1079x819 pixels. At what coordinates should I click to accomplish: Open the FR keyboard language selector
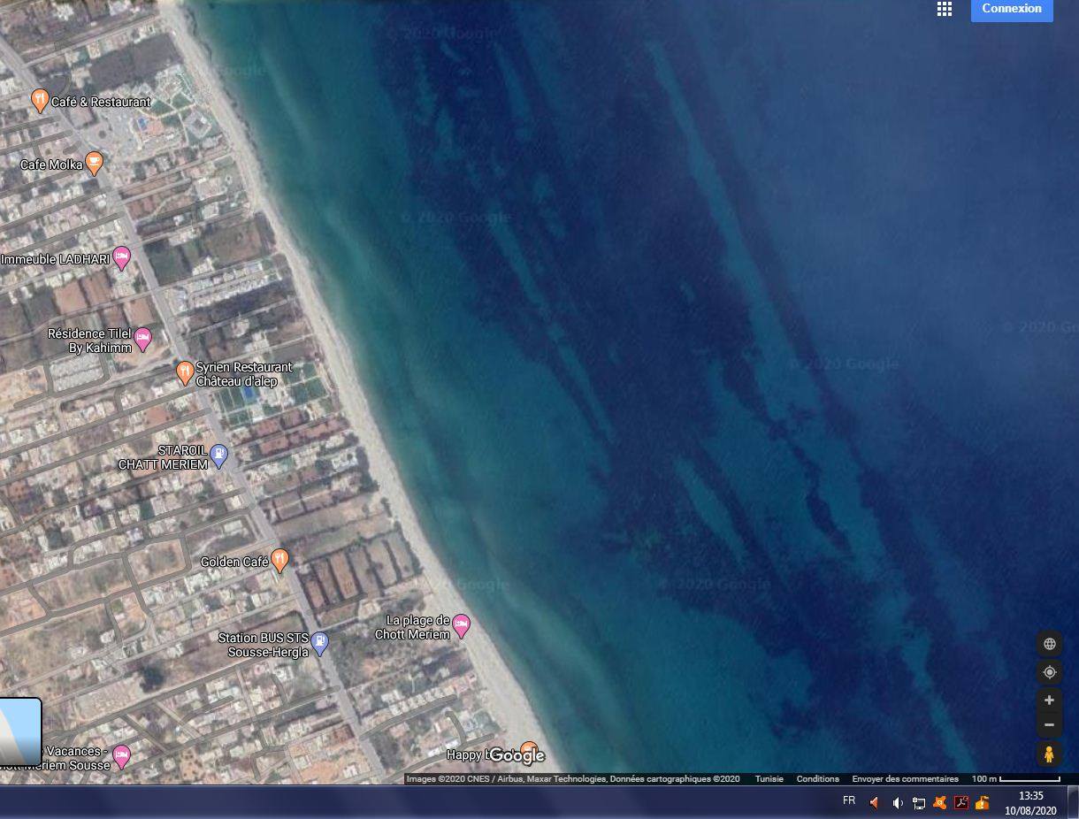[x=849, y=800]
